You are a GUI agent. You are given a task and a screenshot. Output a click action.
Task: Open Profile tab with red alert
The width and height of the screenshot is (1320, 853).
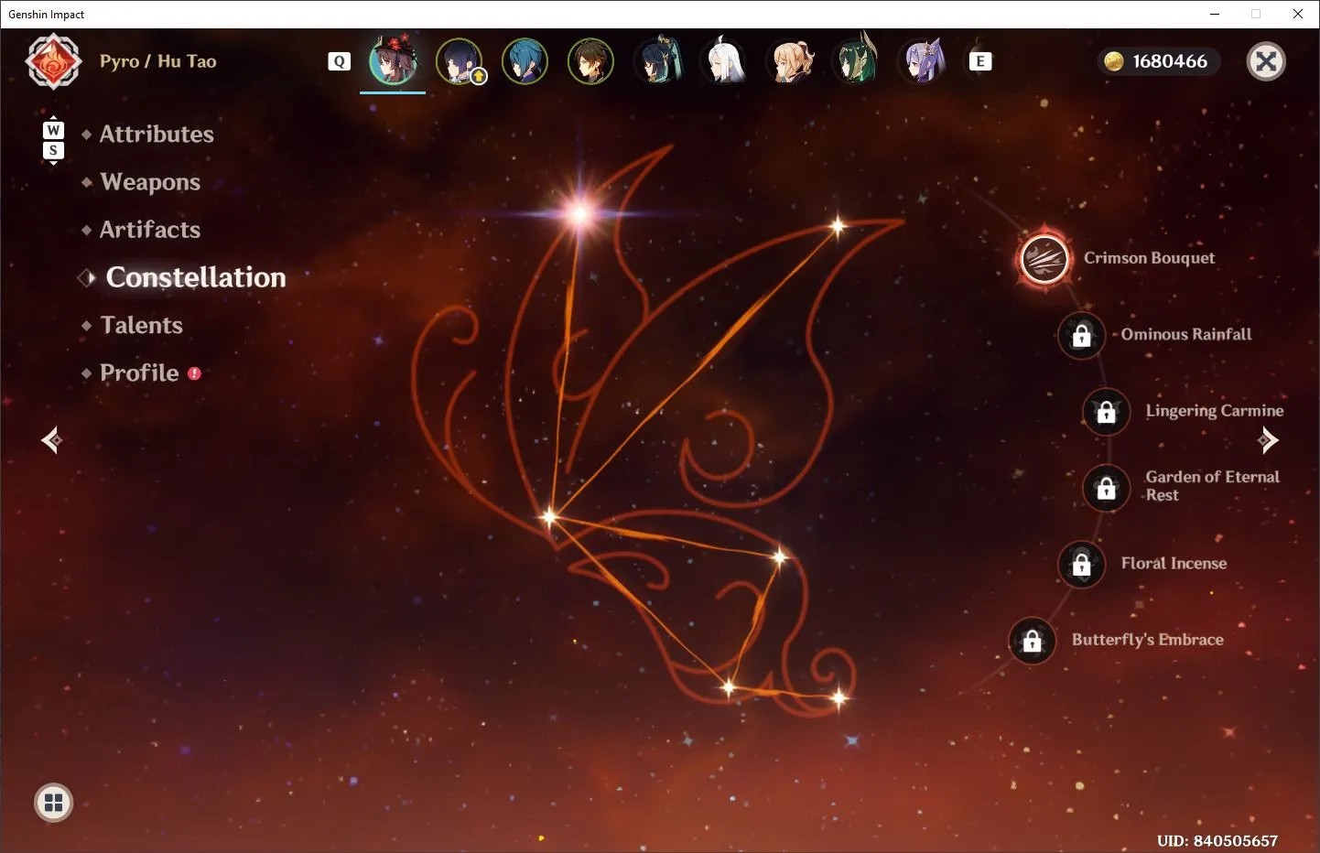pyautogui.click(x=141, y=373)
